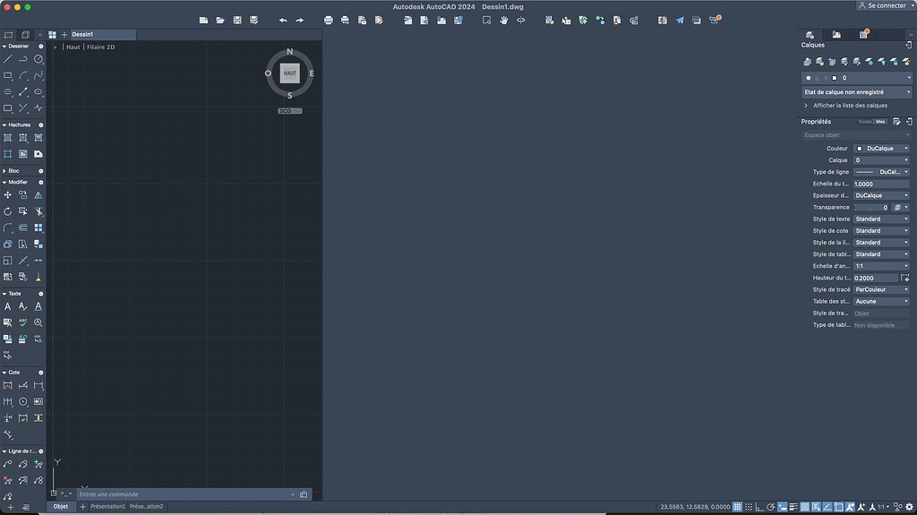Screen dimensions: 917x515
Task: Activate the Pan hand tool
Action: (503, 20)
